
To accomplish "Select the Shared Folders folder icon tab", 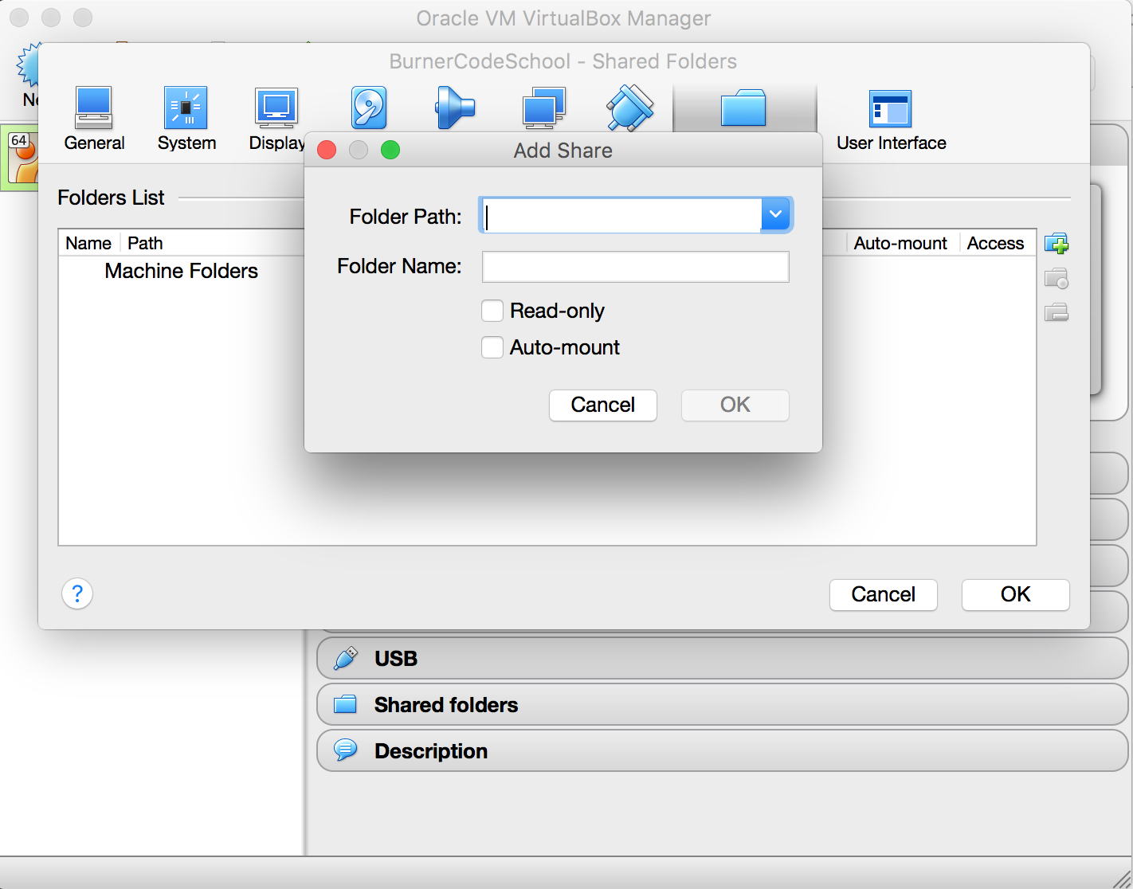I will tap(743, 108).
